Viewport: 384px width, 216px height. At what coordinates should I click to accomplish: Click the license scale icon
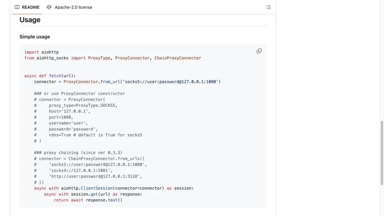49,7
